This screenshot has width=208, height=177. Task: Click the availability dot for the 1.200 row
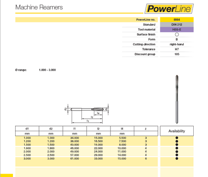(177, 141)
